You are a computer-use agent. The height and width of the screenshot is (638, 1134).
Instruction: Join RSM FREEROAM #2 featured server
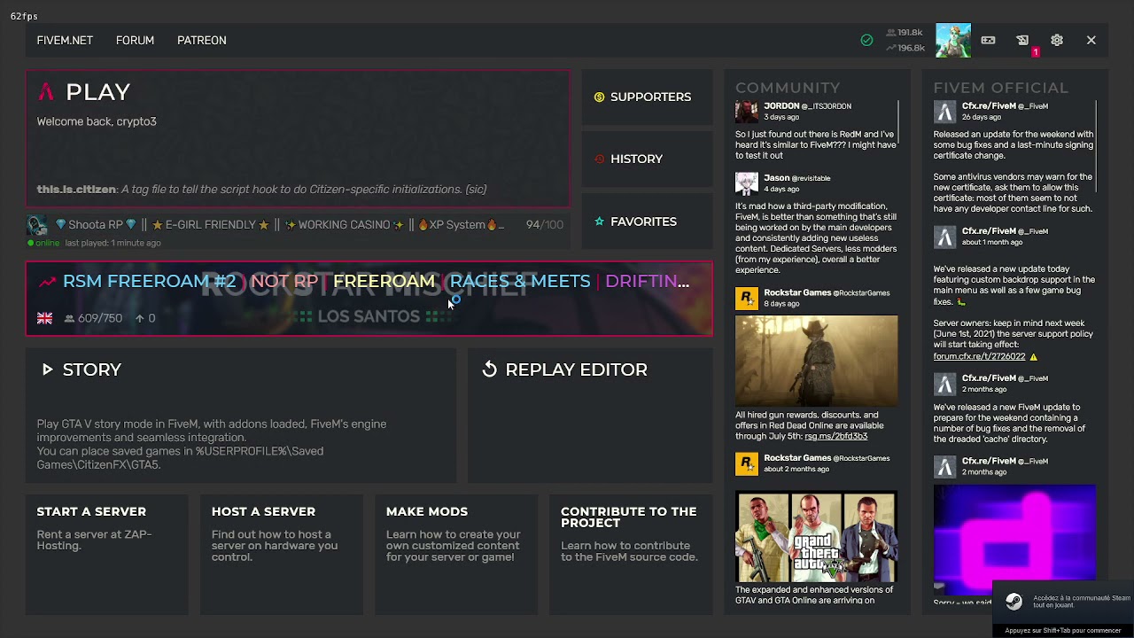click(x=369, y=299)
